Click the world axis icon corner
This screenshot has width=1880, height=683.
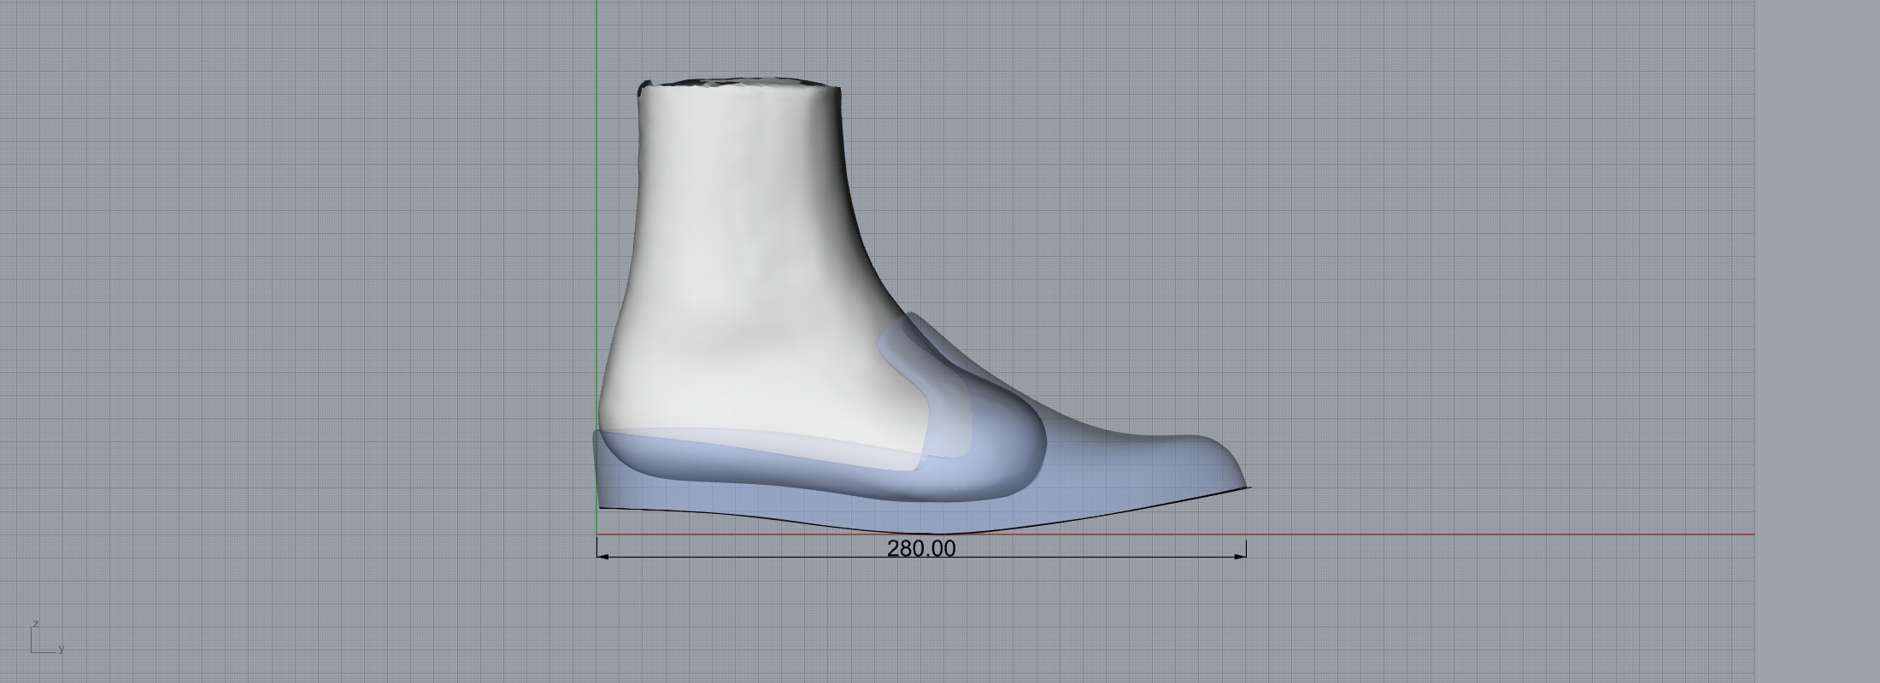point(32,652)
